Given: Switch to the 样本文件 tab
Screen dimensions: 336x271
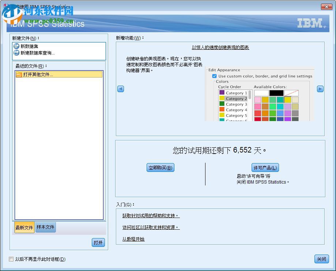Looking at the screenshot, I should pyautogui.click(x=45, y=227).
